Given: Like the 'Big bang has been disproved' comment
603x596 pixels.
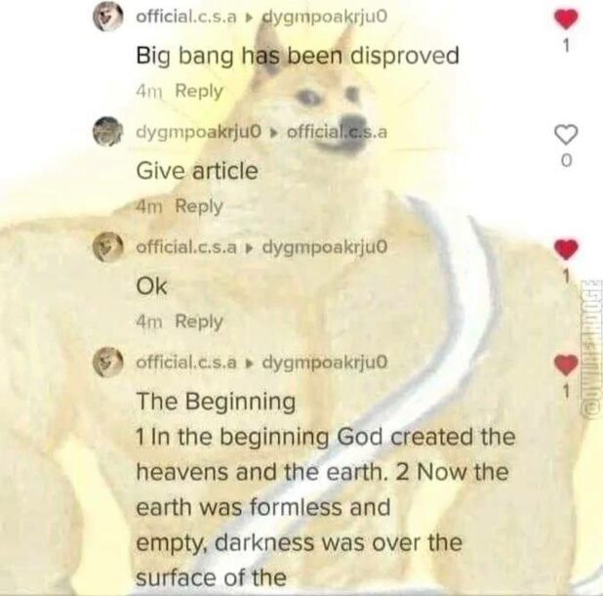Looking at the screenshot, I should point(566,20).
